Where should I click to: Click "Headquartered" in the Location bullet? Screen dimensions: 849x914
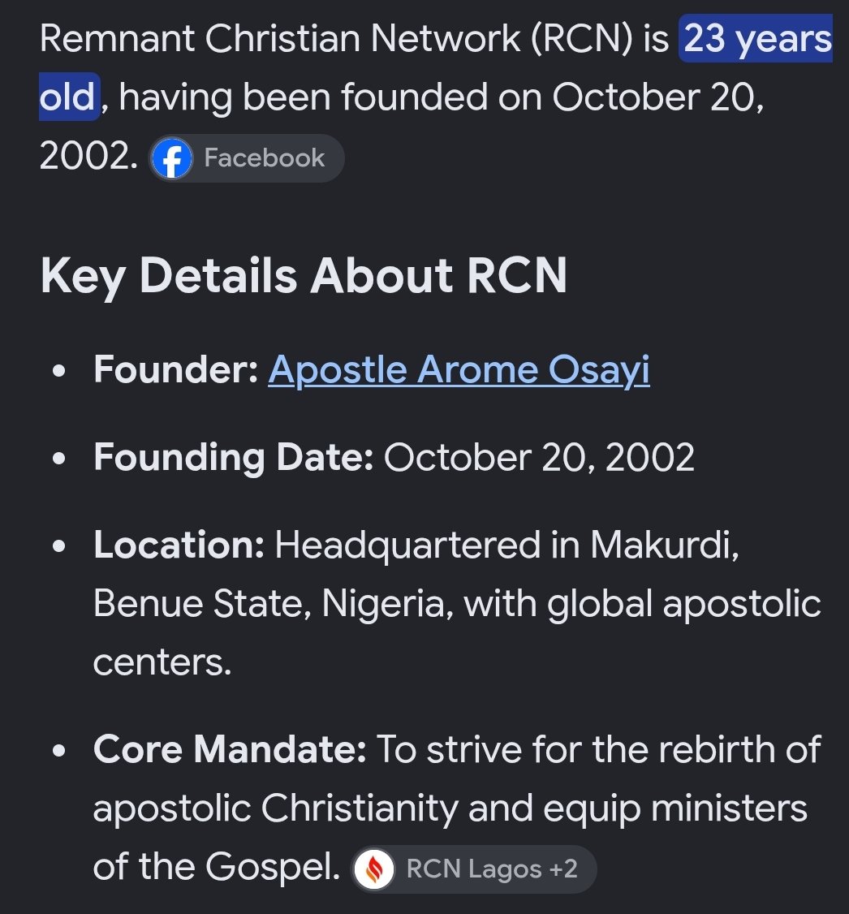pos(407,546)
